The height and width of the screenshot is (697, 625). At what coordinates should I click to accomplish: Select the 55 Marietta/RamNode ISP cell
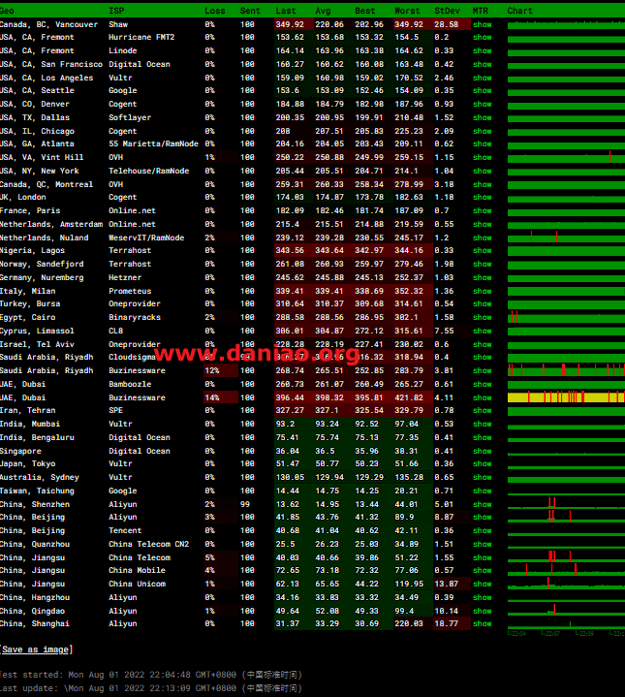(x=154, y=144)
